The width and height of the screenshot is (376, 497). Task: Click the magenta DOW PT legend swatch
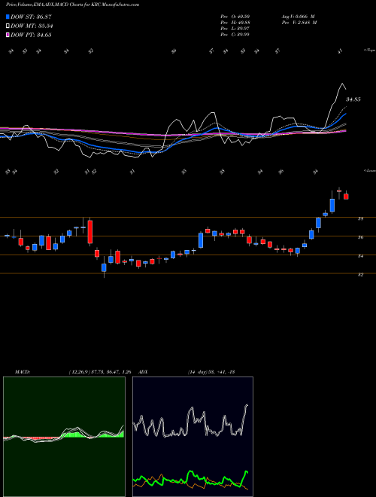[x=8, y=35]
